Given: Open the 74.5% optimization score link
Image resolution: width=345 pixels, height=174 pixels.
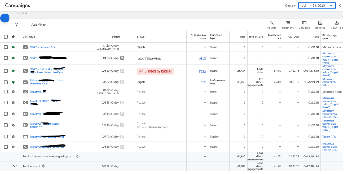Looking at the screenshot, I should coord(202,58).
